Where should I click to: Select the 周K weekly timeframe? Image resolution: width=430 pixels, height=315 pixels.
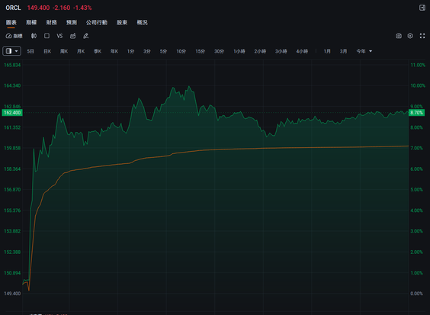(x=64, y=51)
